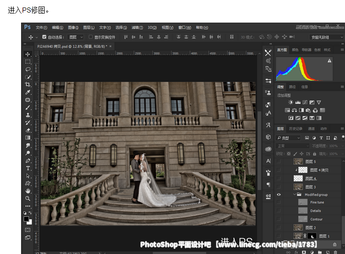Switch to the 通道 tab
The height and width of the screenshot is (254, 345).
pos(311,129)
